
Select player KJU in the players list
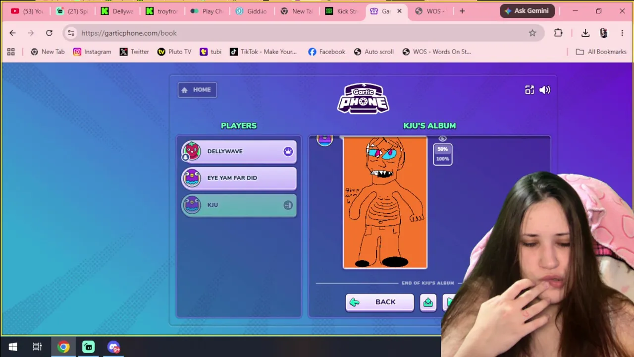[239, 205]
